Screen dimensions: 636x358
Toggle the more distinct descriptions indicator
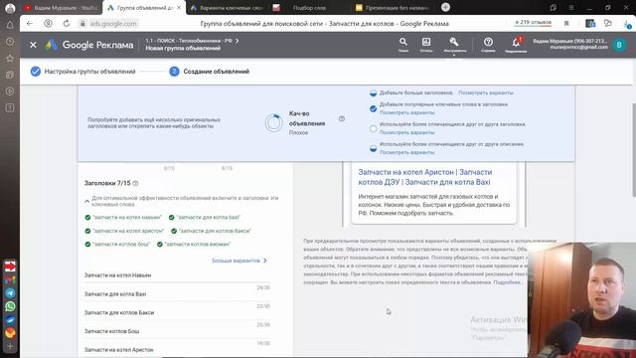click(x=374, y=148)
